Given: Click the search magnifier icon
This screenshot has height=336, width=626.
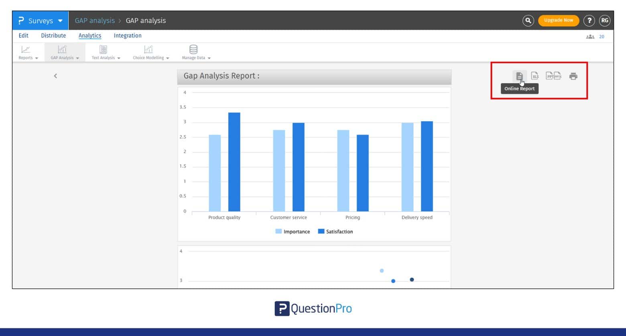Looking at the screenshot, I should point(528,20).
